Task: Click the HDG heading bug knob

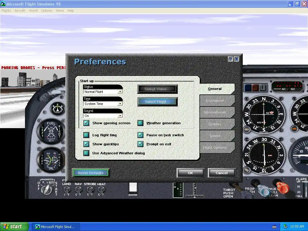Action: click(295, 129)
